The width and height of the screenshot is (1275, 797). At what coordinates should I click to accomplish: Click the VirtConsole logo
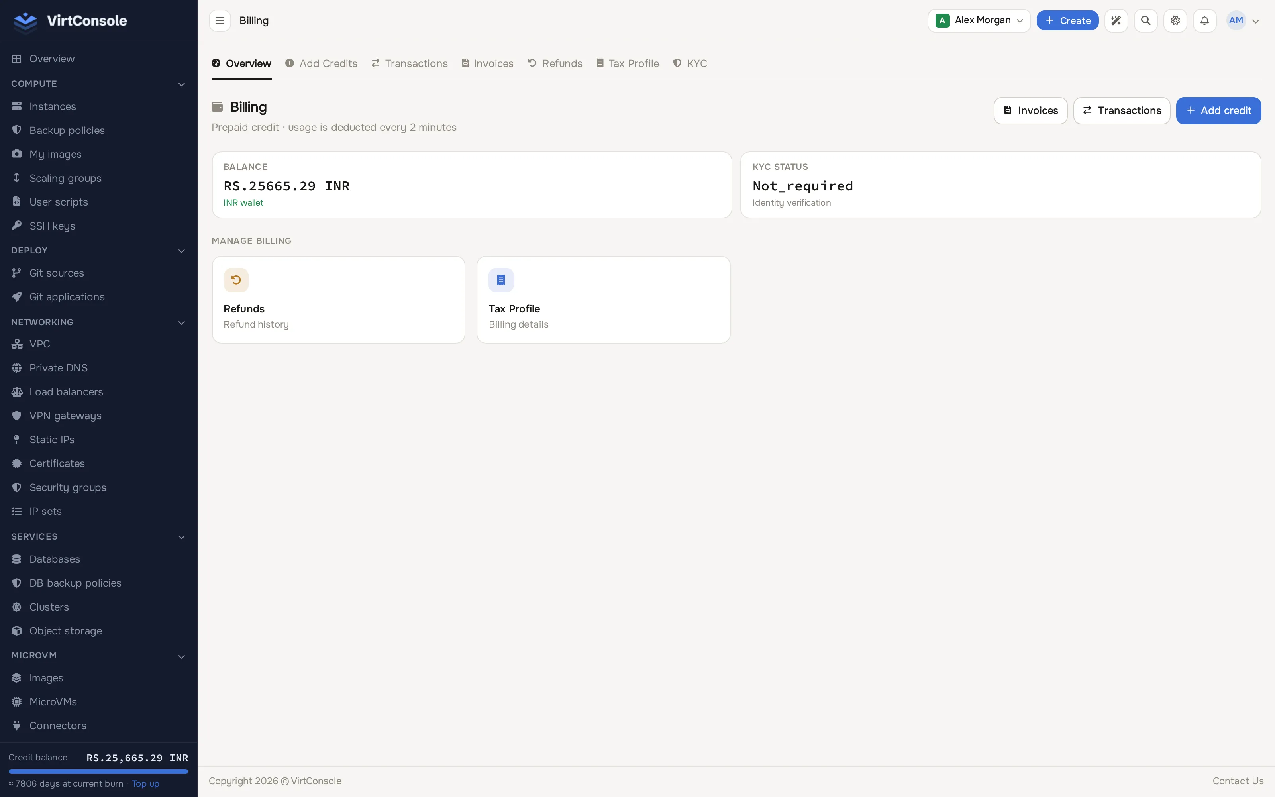[70, 21]
